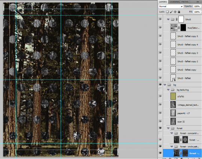202x159 pixels.
Task: Toggle lock position move icon
Action: click(175, 12)
